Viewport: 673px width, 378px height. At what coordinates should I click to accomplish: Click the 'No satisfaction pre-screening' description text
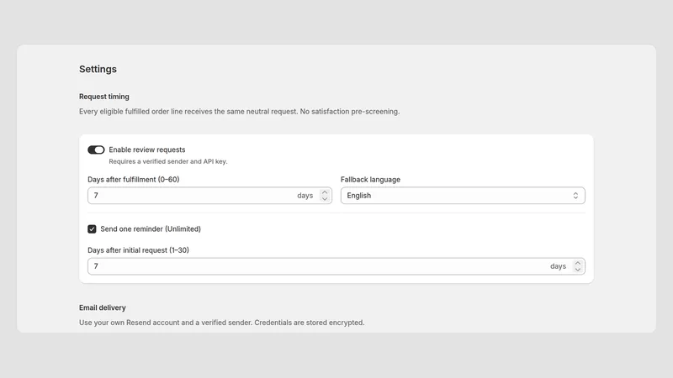click(350, 112)
